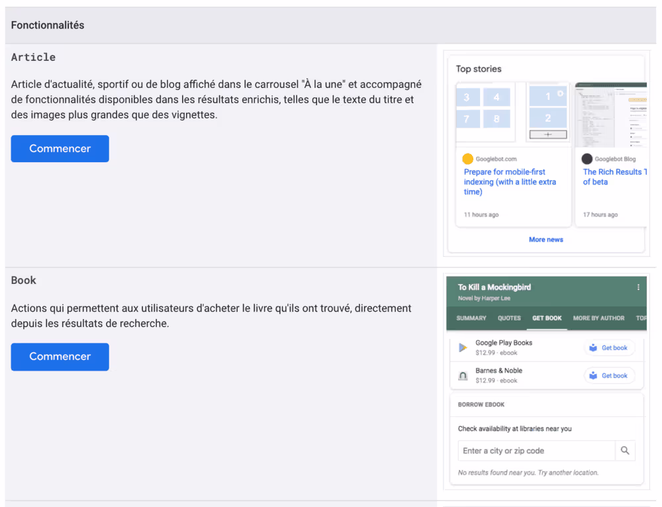Viewport: 662px width, 507px height.
Task: Click the Top stories title
Action: 479,69
